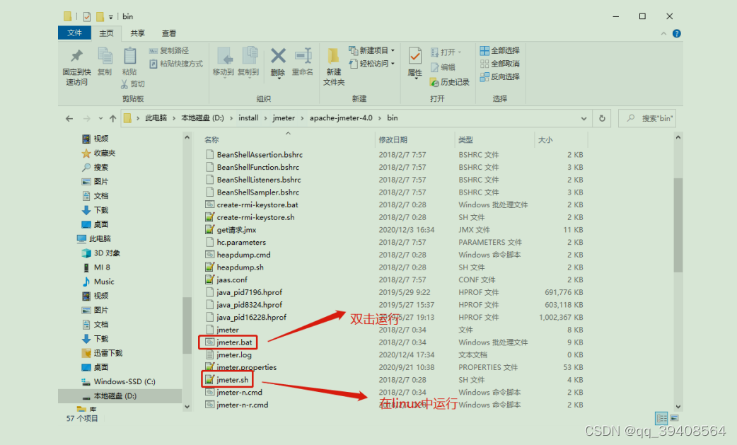Open Windows-SSD (C:) in sidebar
Screen dimensions: 737x445
click(x=118, y=381)
